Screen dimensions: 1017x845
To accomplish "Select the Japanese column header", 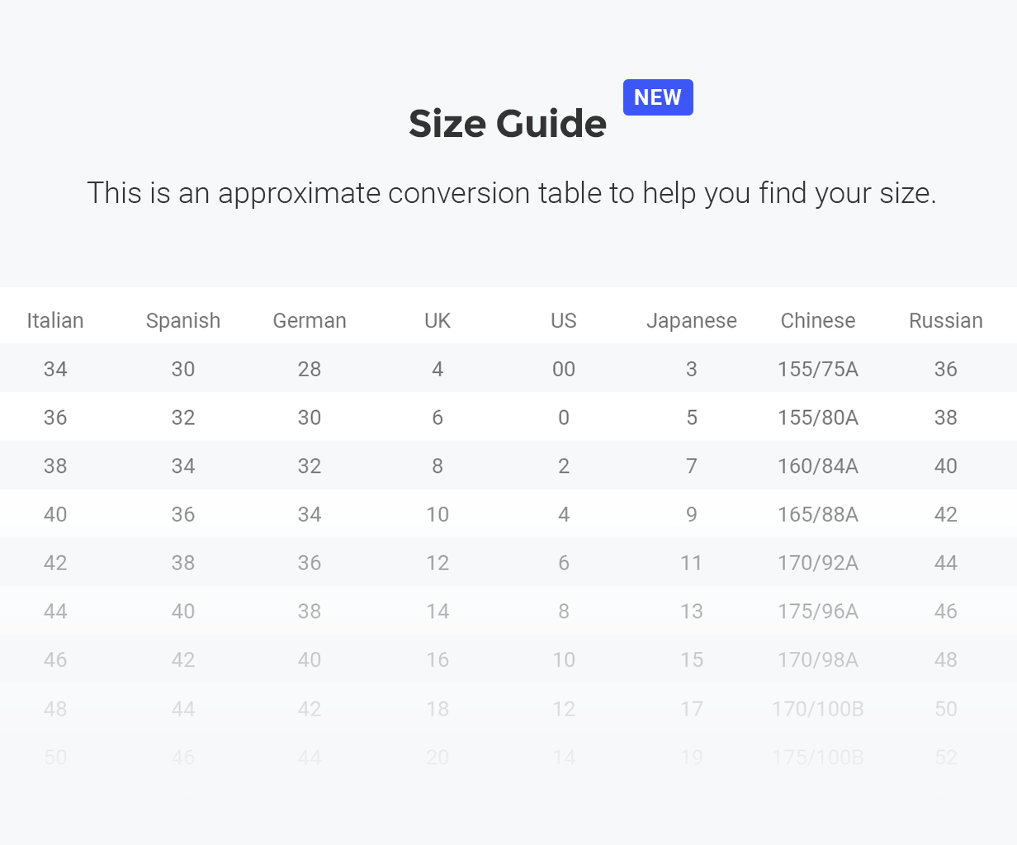I will [692, 320].
